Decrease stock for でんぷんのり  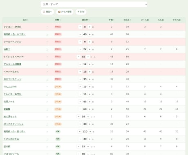[80, 86]
